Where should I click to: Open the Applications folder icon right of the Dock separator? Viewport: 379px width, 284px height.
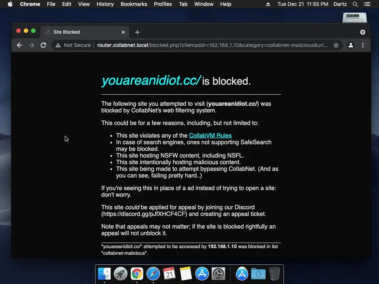tap(242, 274)
